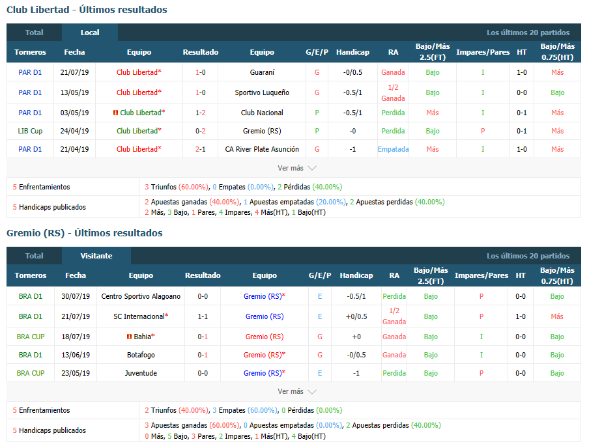Select the Visitante tab
Image resolution: width=589 pixels, height=444 pixels.
[96, 256]
